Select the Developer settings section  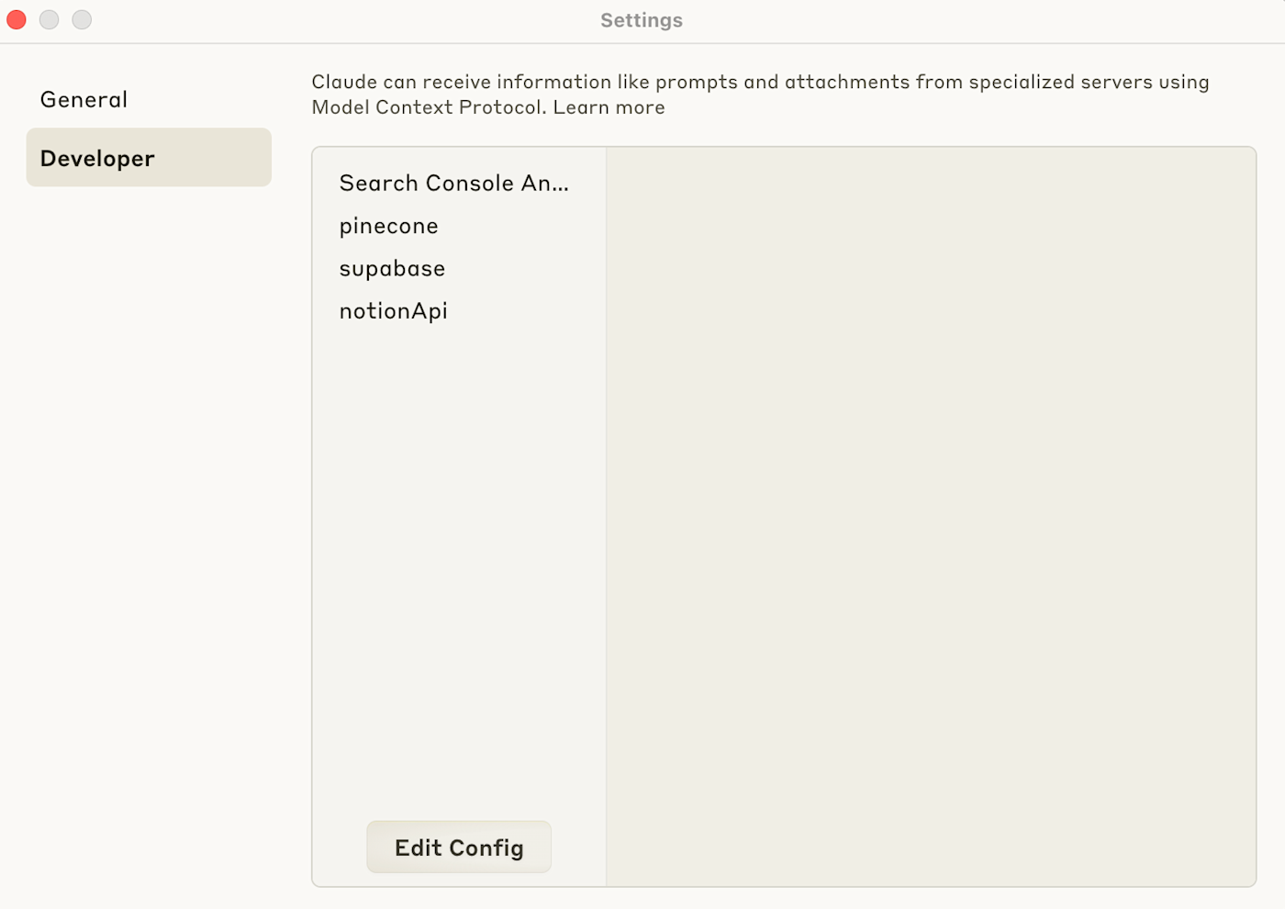click(148, 158)
